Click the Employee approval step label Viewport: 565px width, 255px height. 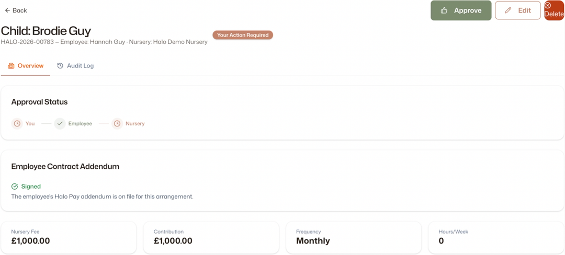tap(80, 123)
